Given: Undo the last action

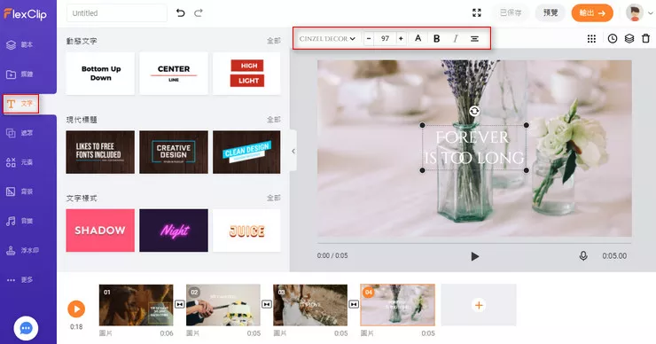Looking at the screenshot, I should click(180, 13).
